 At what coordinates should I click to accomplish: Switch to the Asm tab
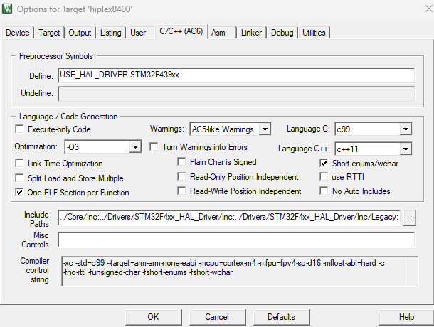218,33
